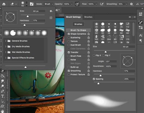The height and width of the screenshot is (113, 144).
Task: Open Character panel icon in right dock
Action: pos(141,35)
